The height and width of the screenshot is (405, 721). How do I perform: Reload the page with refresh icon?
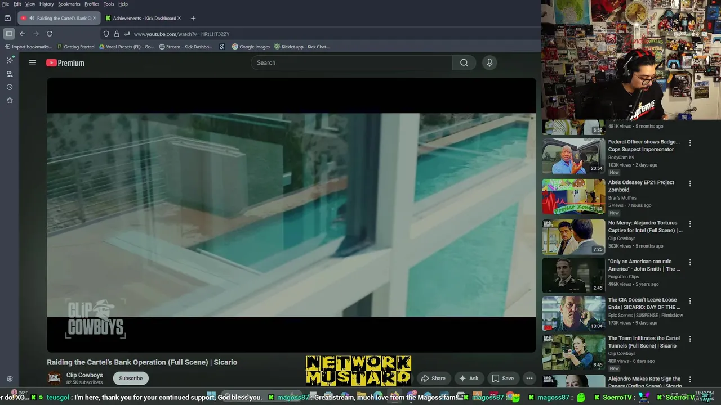click(x=50, y=34)
